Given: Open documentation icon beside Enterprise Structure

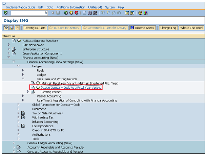Looking at the screenshot, I should (14, 49).
